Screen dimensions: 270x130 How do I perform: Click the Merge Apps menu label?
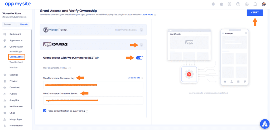[x=16, y=119]
